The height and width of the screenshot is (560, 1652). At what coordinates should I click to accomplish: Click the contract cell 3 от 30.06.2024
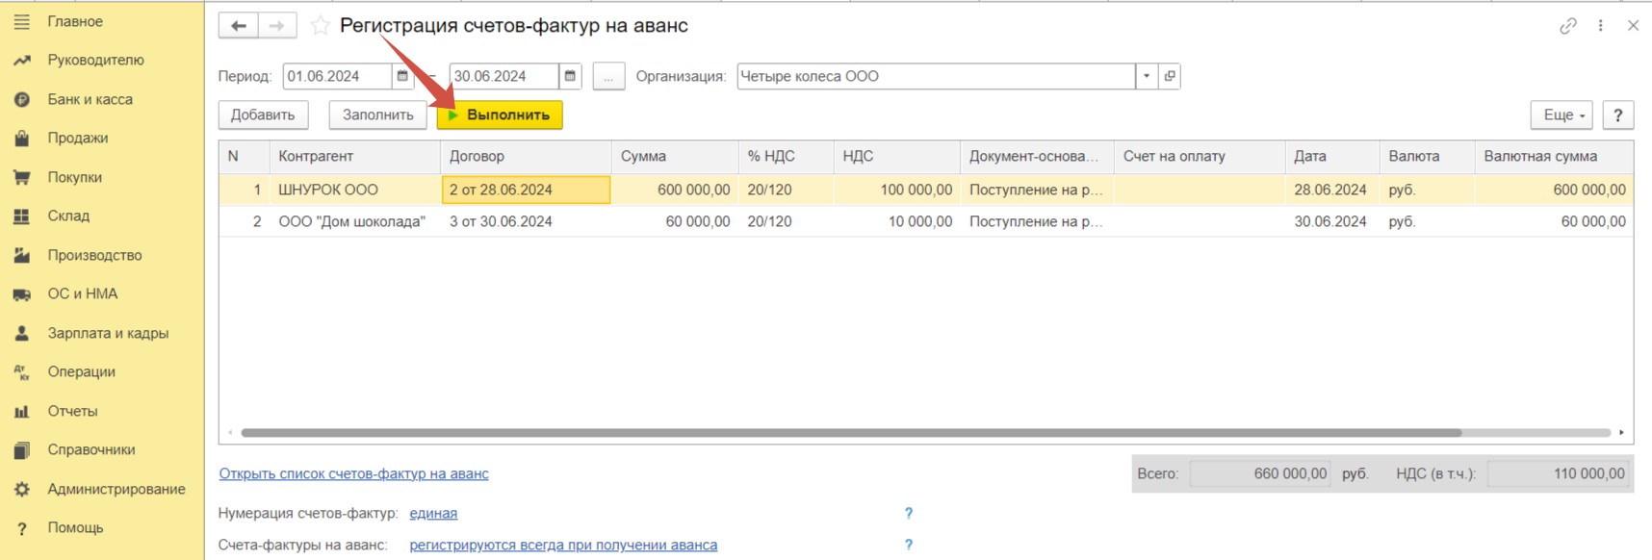click(526, 221)
